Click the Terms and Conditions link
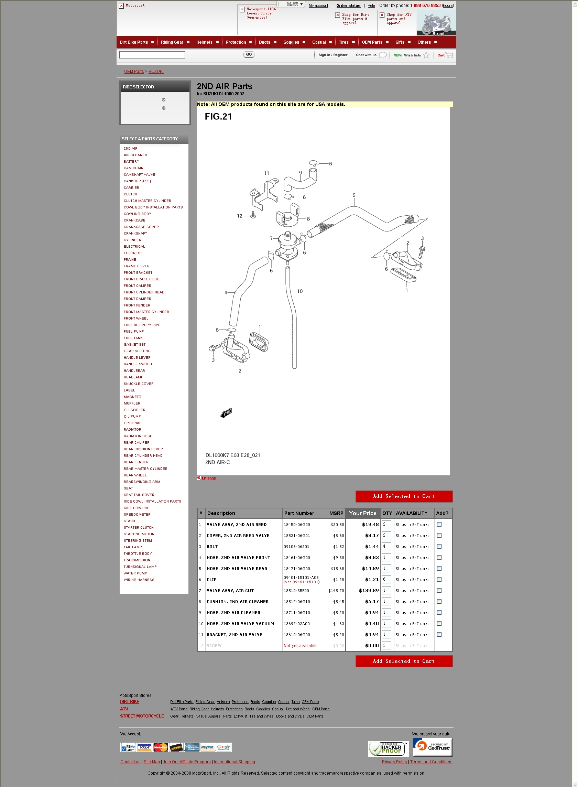Screen dimensions: 578x787 point(431,762)
